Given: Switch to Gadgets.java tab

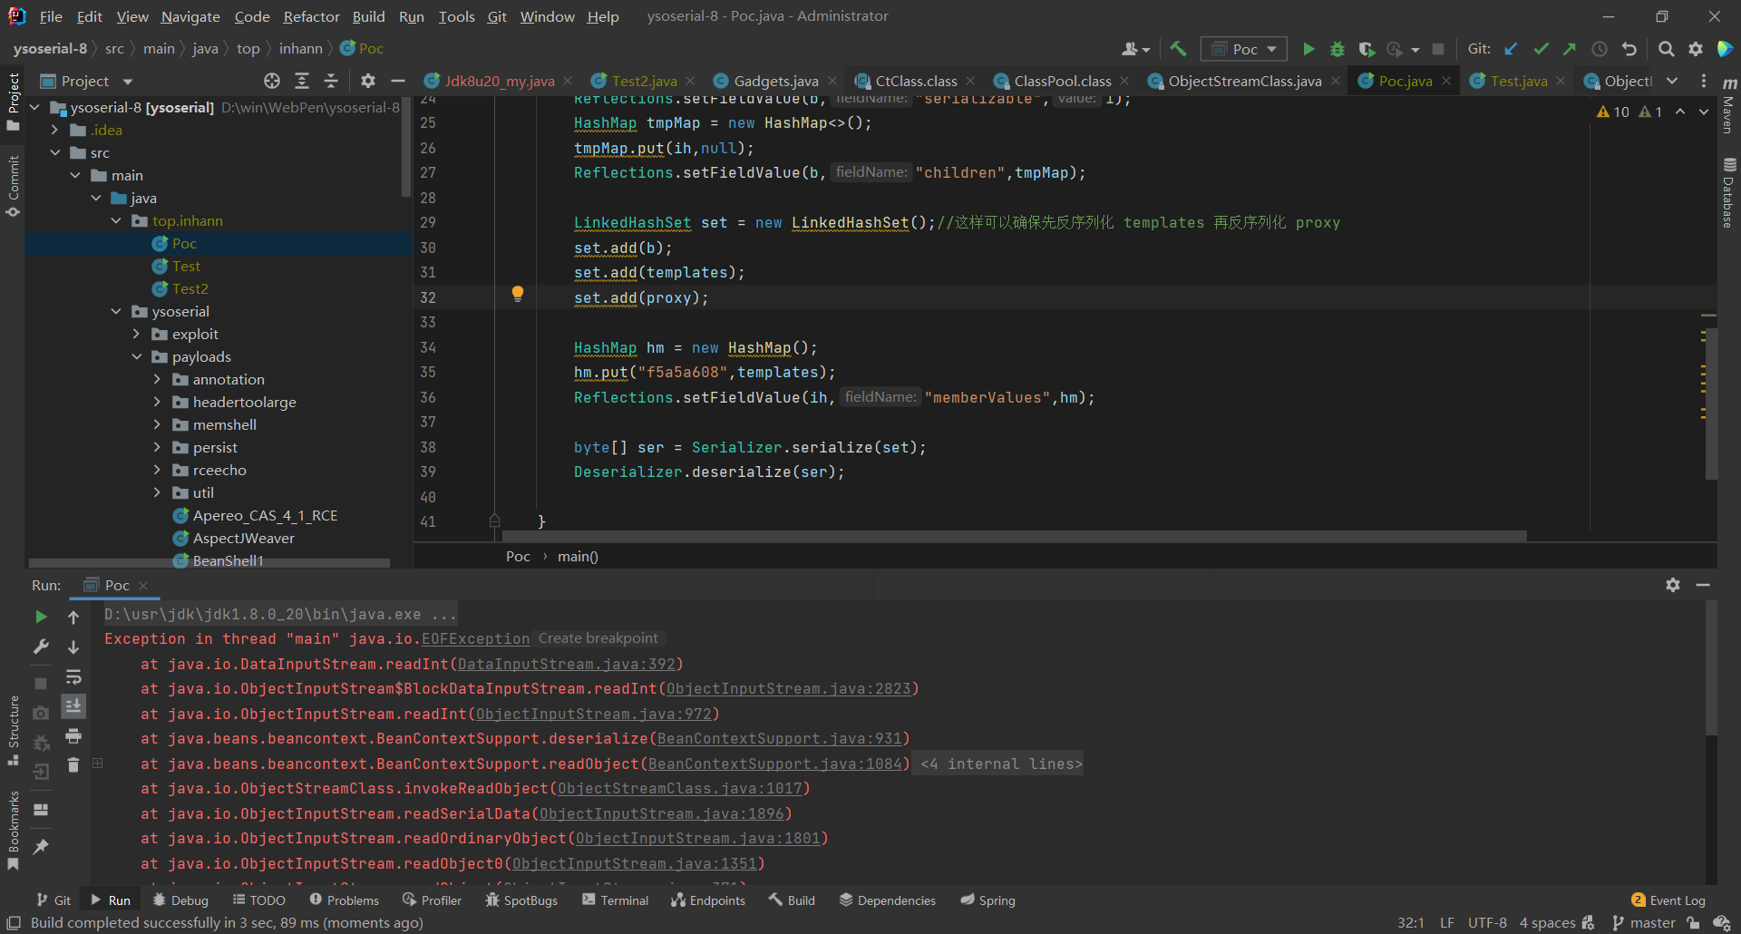Looking at the screenshot, I should [x=775, y=81].
